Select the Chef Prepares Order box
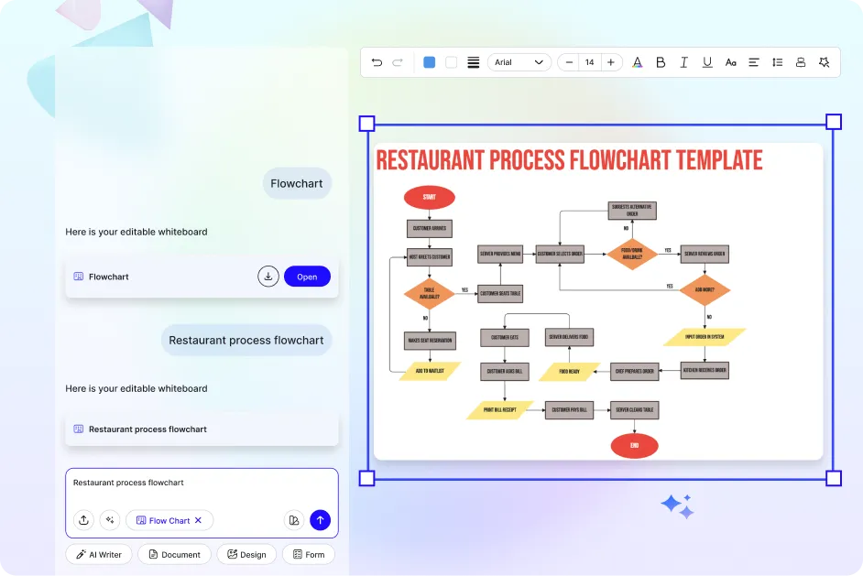Screen dimensions: 863x576 (x=635, y=372)
